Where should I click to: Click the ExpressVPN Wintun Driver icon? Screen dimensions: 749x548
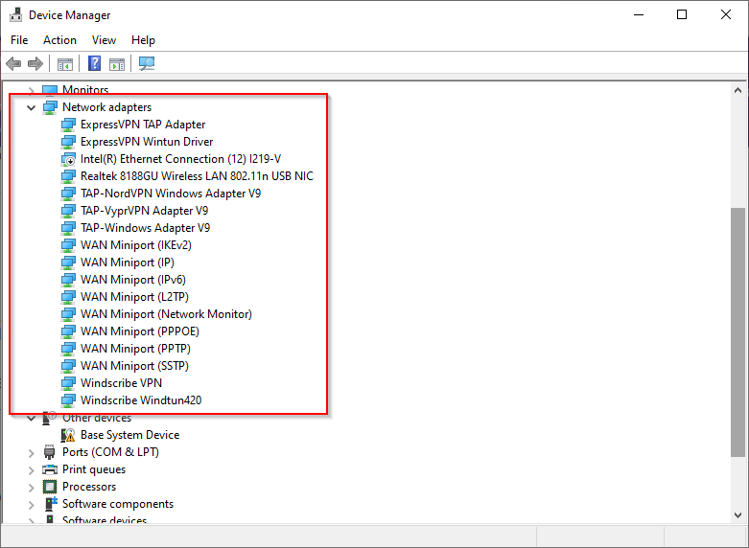click(x=68, y=142)
